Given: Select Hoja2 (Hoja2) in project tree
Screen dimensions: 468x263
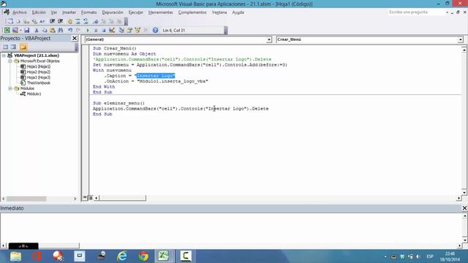Looking at the screenshot, I should [38, 72].
